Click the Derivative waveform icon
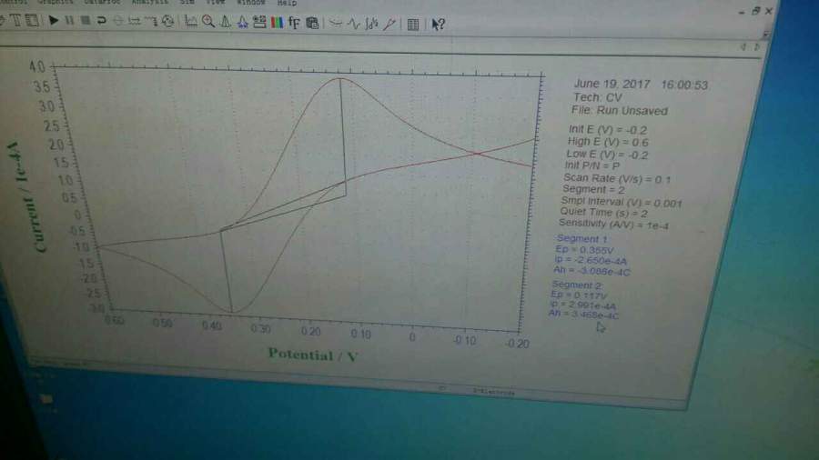 coord(354,24)
